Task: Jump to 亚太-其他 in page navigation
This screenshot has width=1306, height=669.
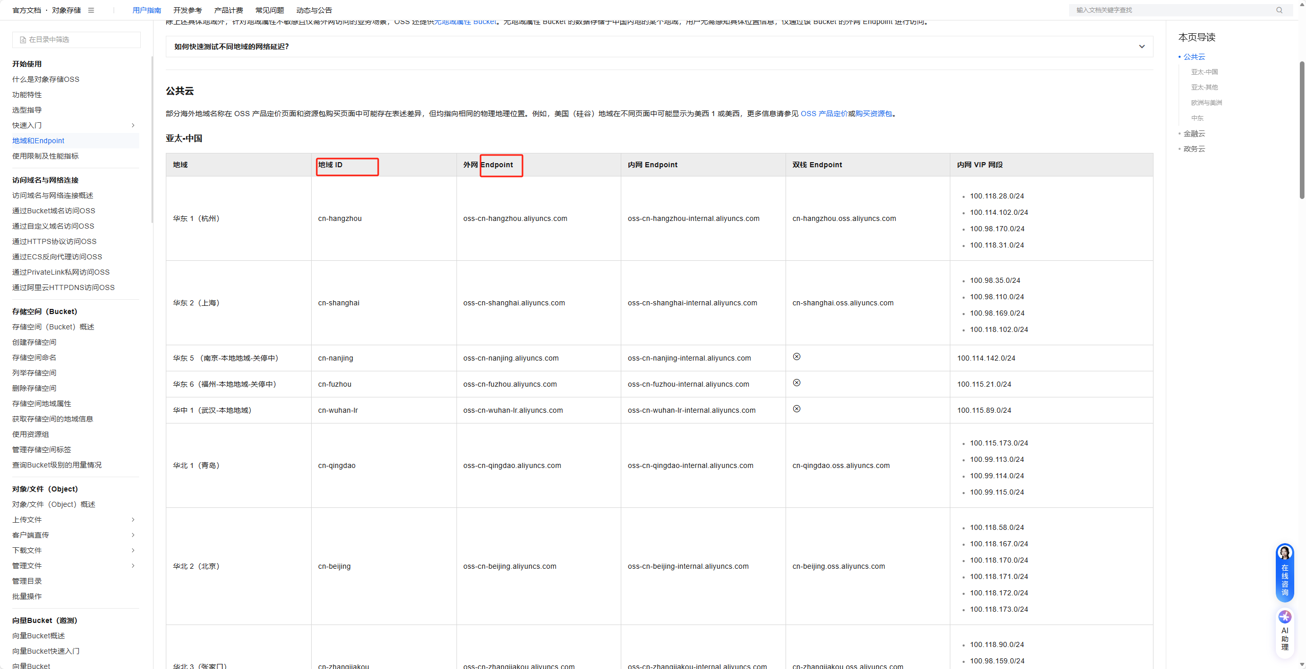Action: (1204, 87)
